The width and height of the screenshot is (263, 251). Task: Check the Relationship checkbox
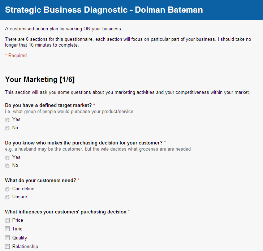pyautogui.click(x=7, y=246)
